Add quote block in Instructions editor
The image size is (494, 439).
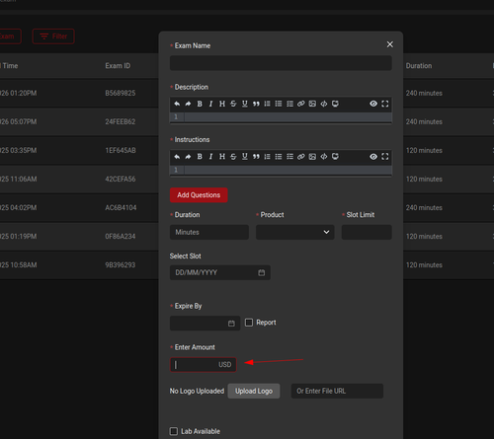pos(256,157)
